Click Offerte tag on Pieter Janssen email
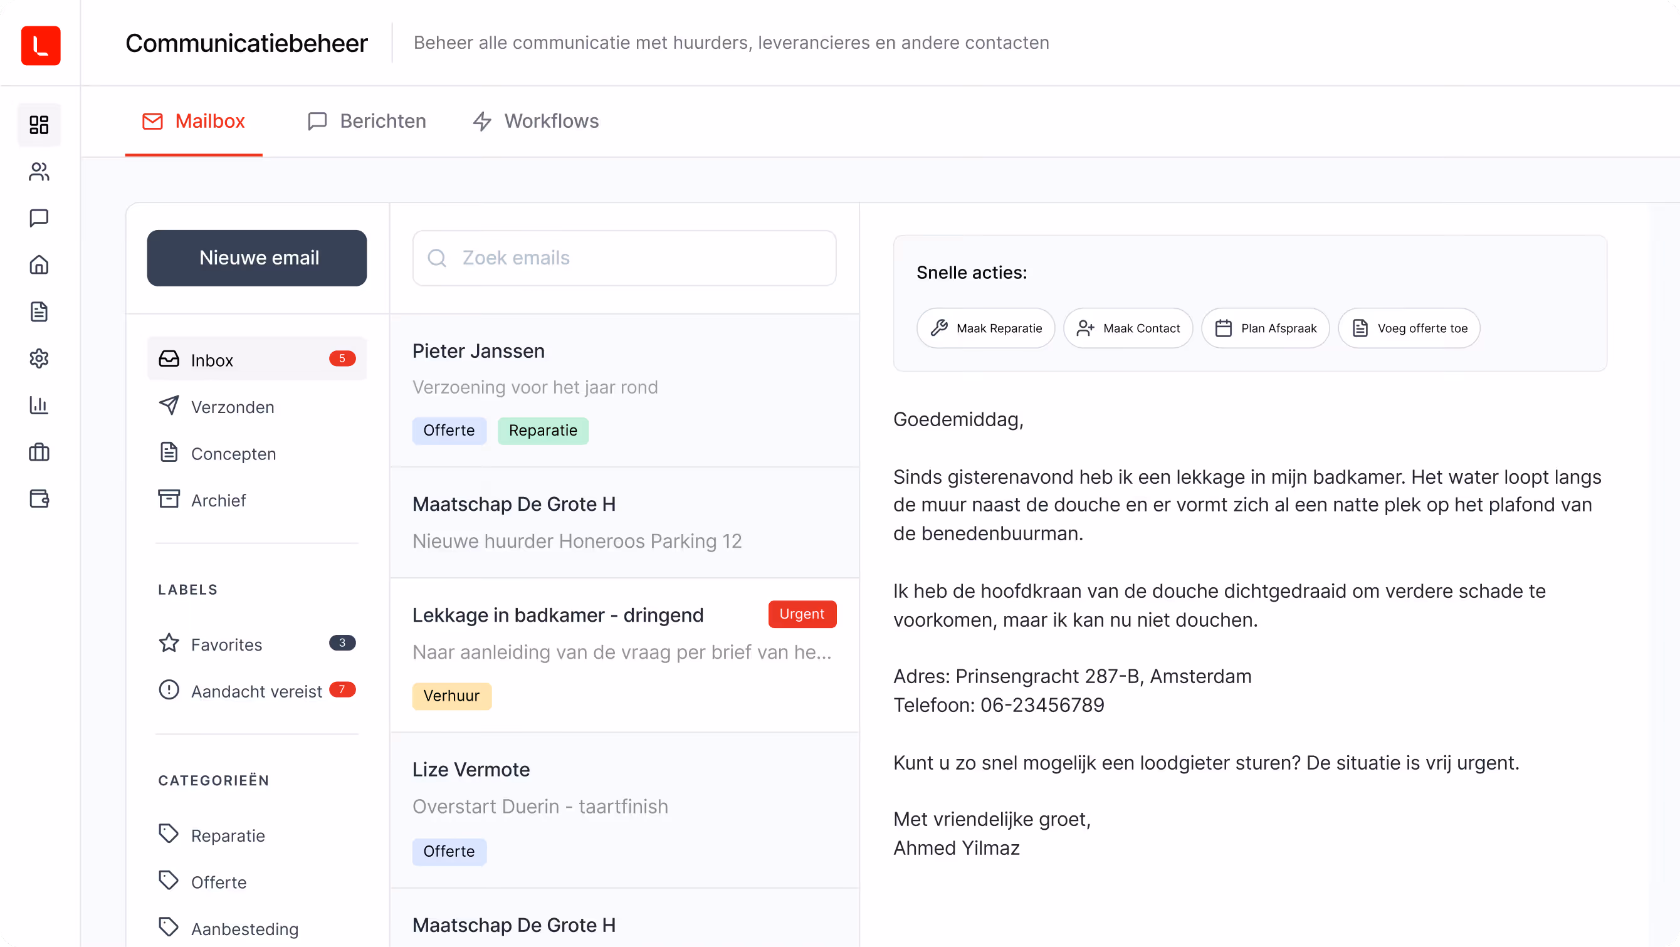The width and height of the screenshot is (1680, 947). (449, 431)
